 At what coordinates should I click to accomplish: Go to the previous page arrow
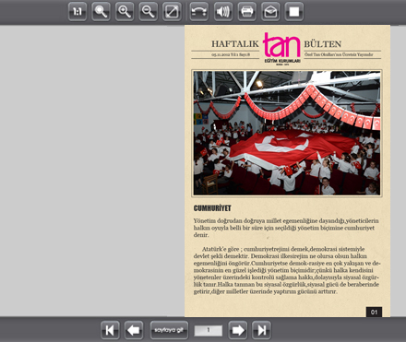134,330
